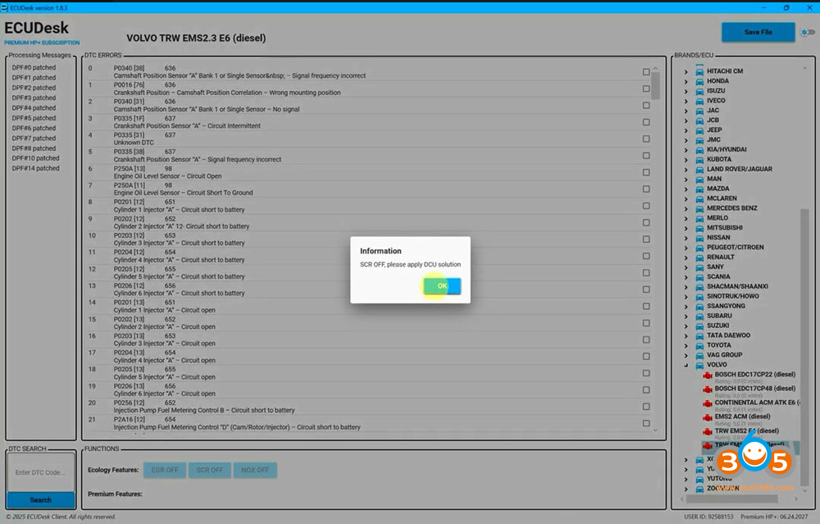Image resolution: width=820 pixels, height=524 pixels.
Task: Click OK in the Information dialog
Action: pyautogui.click(x=442, y=286)
